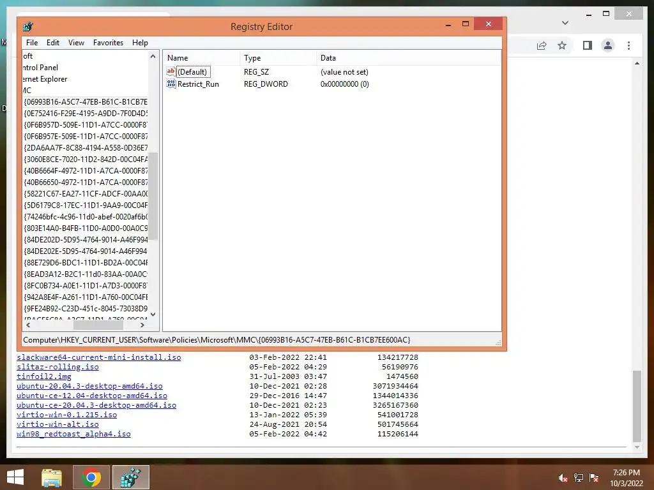Select the {8EAD3A12-B2C1-11d0 key

(x=86, y=274)
